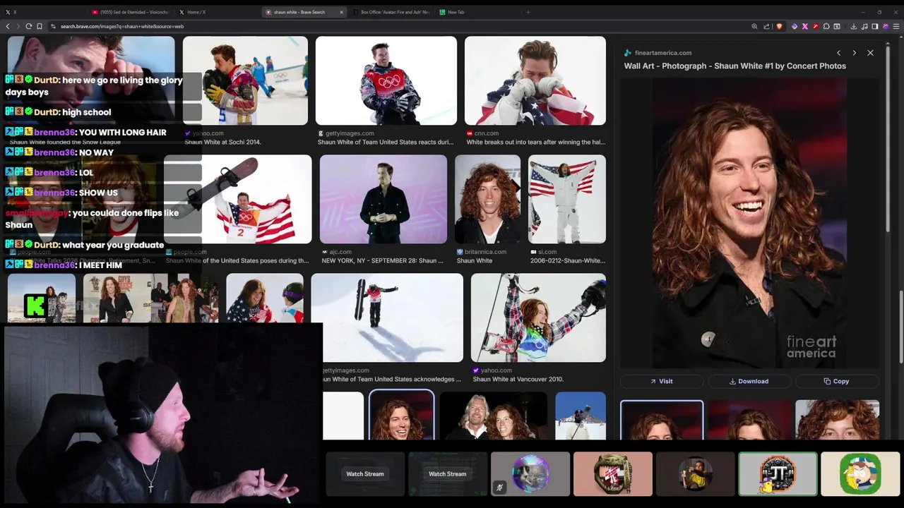Switch to the 'Home / X' tab
The image size is (904, 508).
point(216,12)
